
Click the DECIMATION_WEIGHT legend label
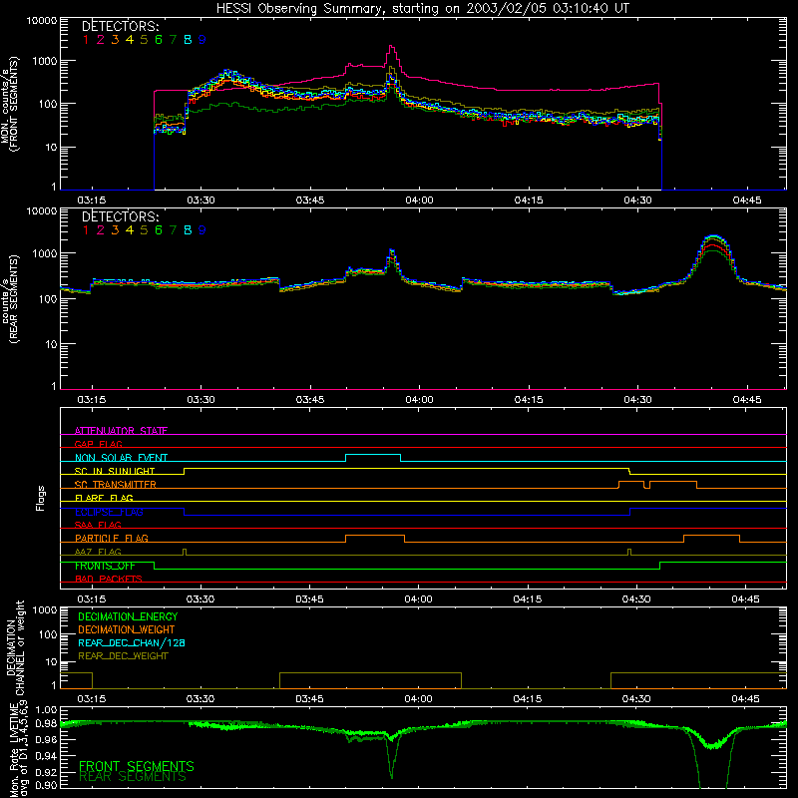tap(127, 629)
